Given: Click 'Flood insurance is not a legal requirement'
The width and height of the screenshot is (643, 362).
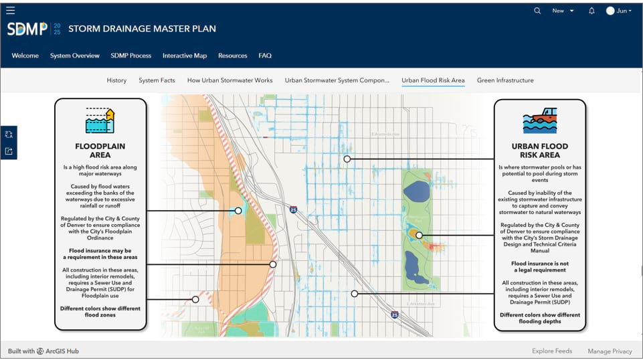Looking at the screenshot, I should click(540, 266).
